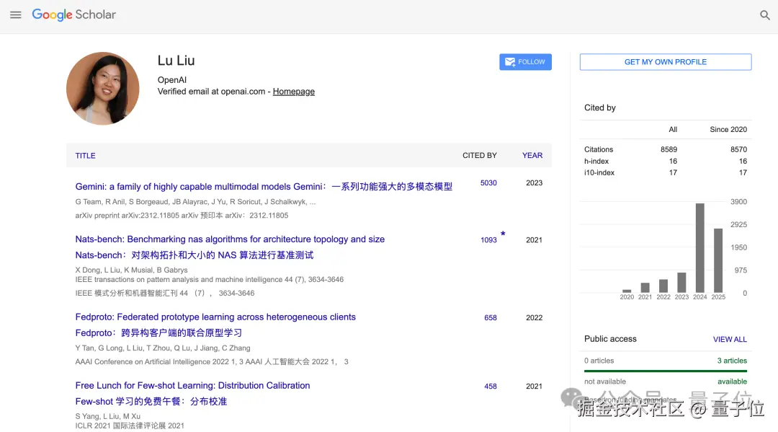This screenshot has width=778, height=432.
Task: Click the search magnifier icon
Action: coord(764,15)
